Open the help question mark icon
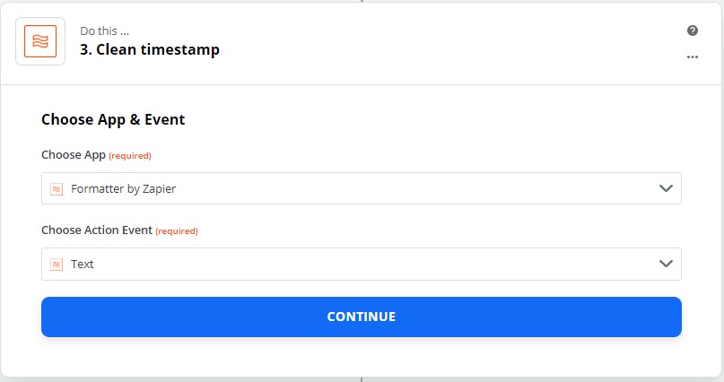Viewport: 724px width, 382px height. 692,30
